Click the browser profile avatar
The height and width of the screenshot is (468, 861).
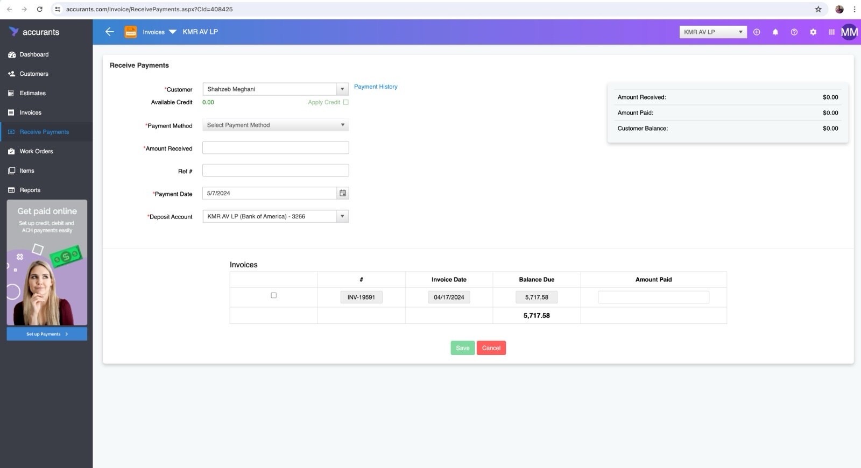(839, 9)
